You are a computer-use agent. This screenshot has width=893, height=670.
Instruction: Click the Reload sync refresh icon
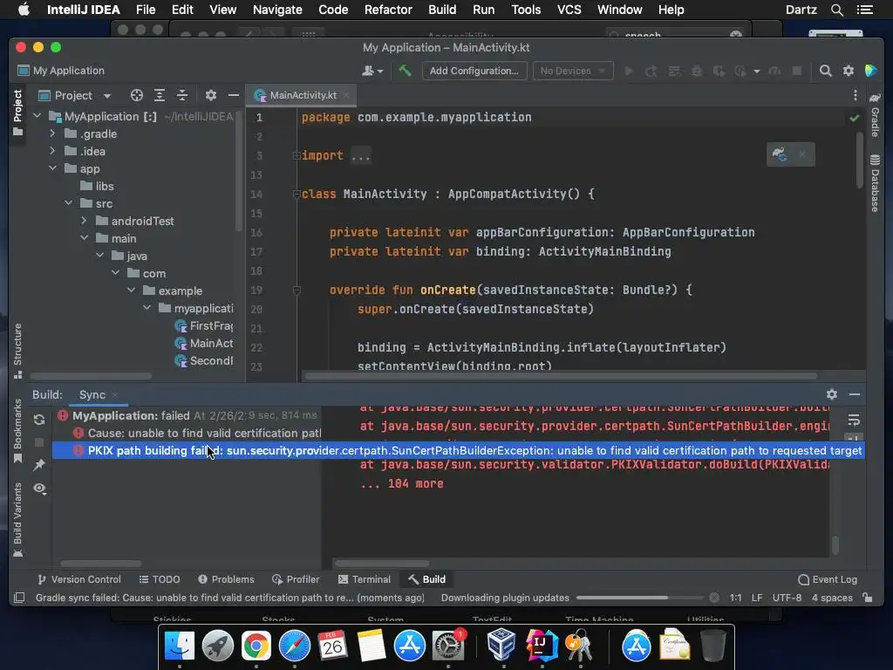[x=39, y=420]
